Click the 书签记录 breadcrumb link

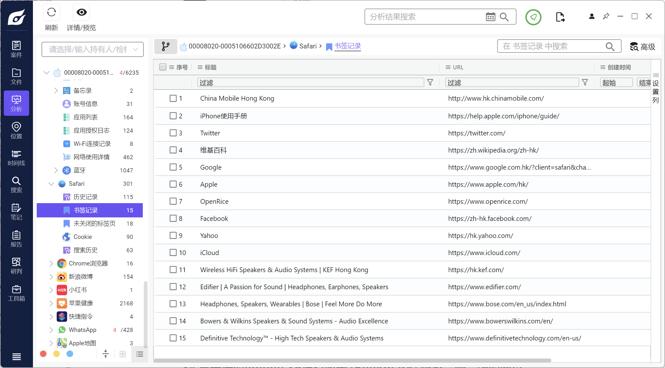point(348,46)
